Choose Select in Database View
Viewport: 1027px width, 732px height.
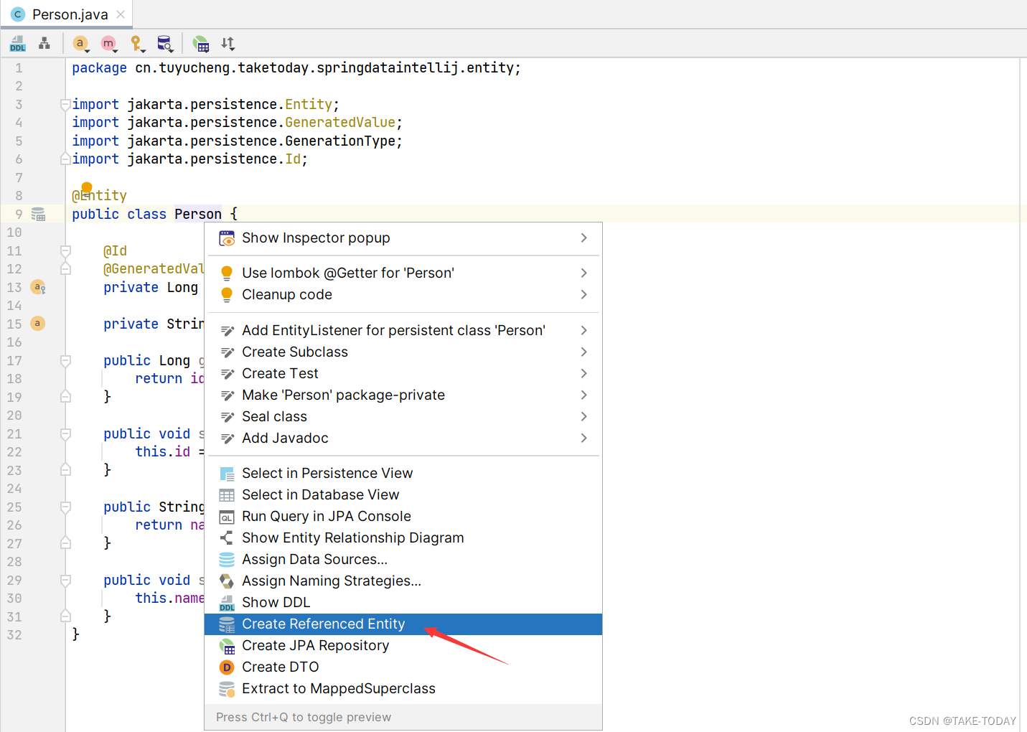(x=403, y=494)
